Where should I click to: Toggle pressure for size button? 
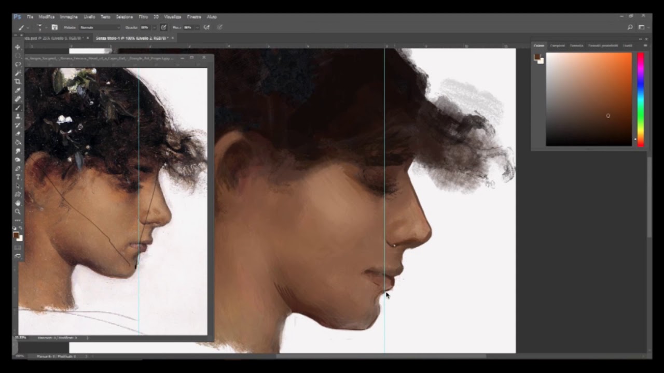click(219, 27)
